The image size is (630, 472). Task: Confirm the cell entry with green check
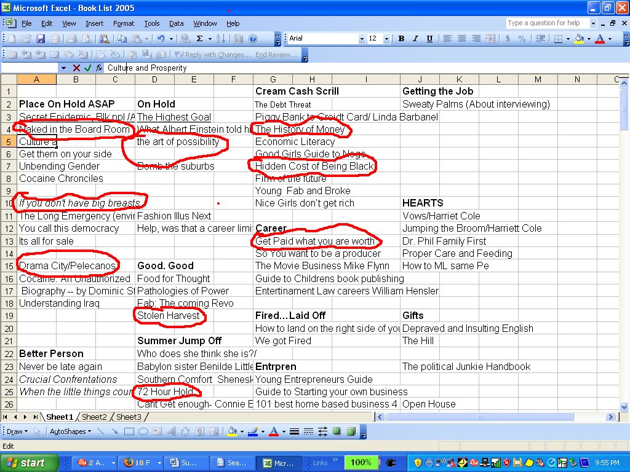tap(87, 68)
